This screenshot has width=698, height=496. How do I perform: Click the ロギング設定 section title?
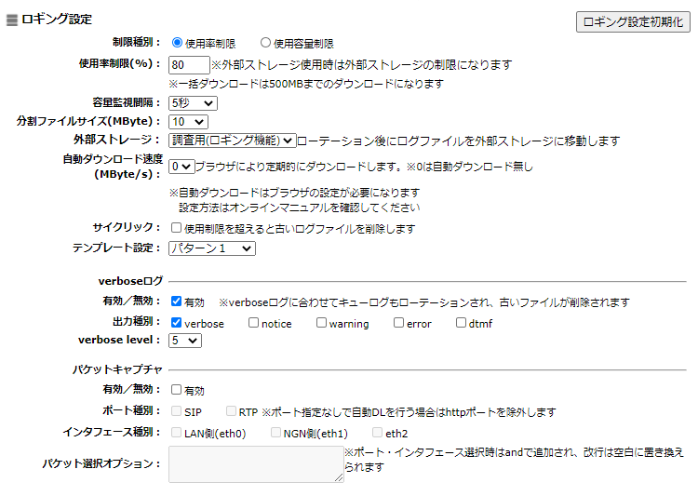coord(57,20)
